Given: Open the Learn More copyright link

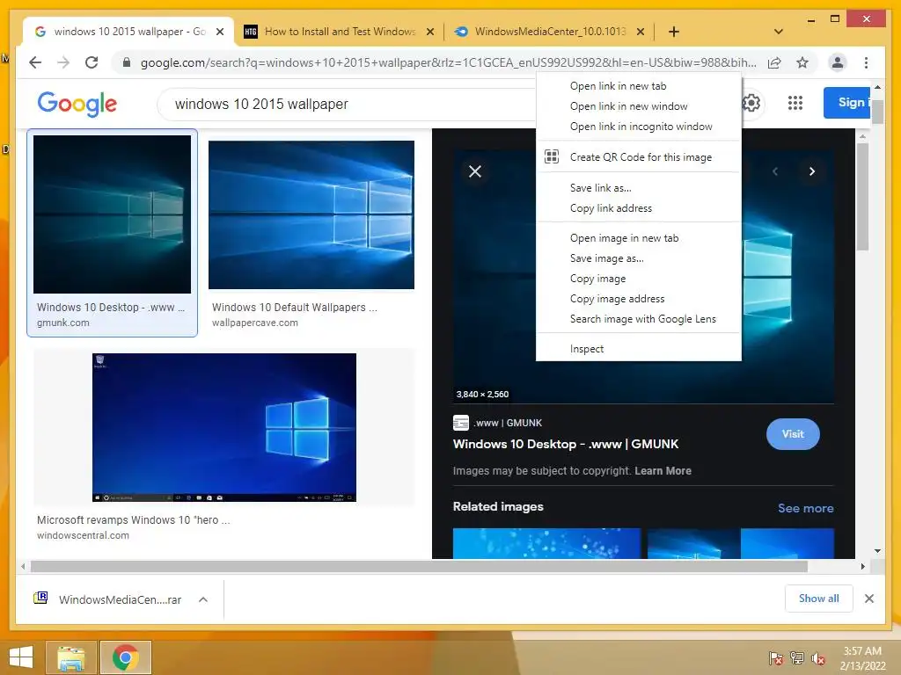Looking at the screenshot, I should tap(663, 471).
